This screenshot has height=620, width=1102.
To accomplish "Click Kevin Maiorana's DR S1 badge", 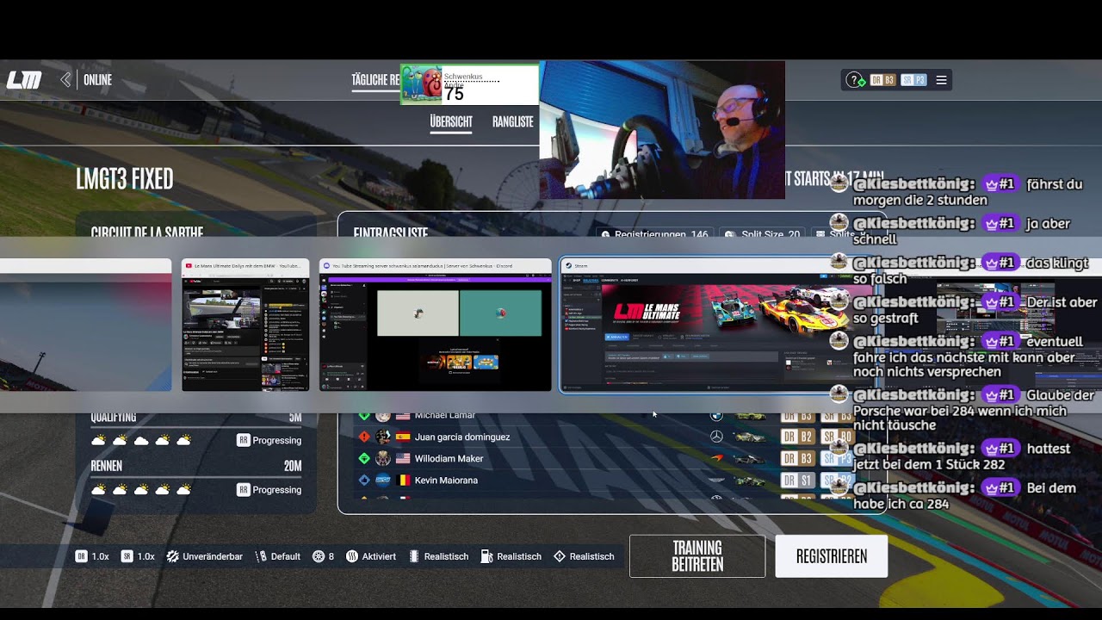I will [797, 480].
